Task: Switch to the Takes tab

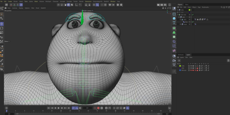Action: (x=187, y=4)
